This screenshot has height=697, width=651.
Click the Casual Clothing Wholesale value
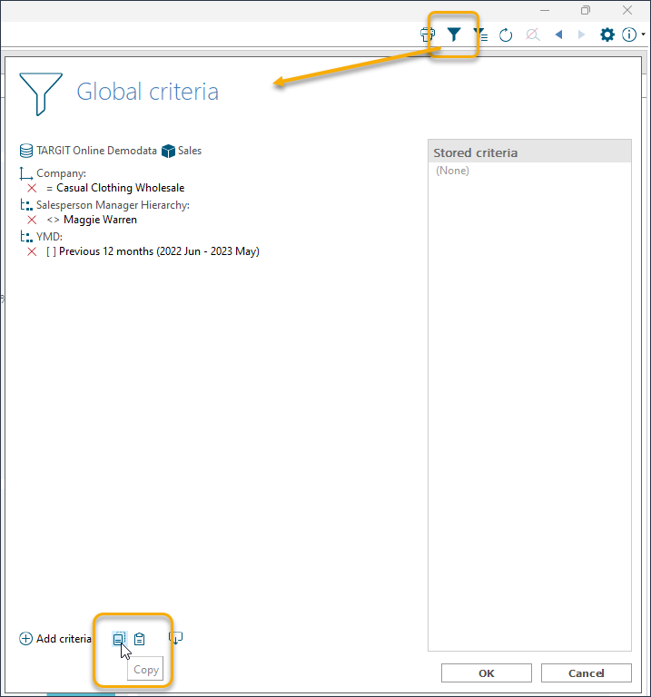click(x=121, y=188)
